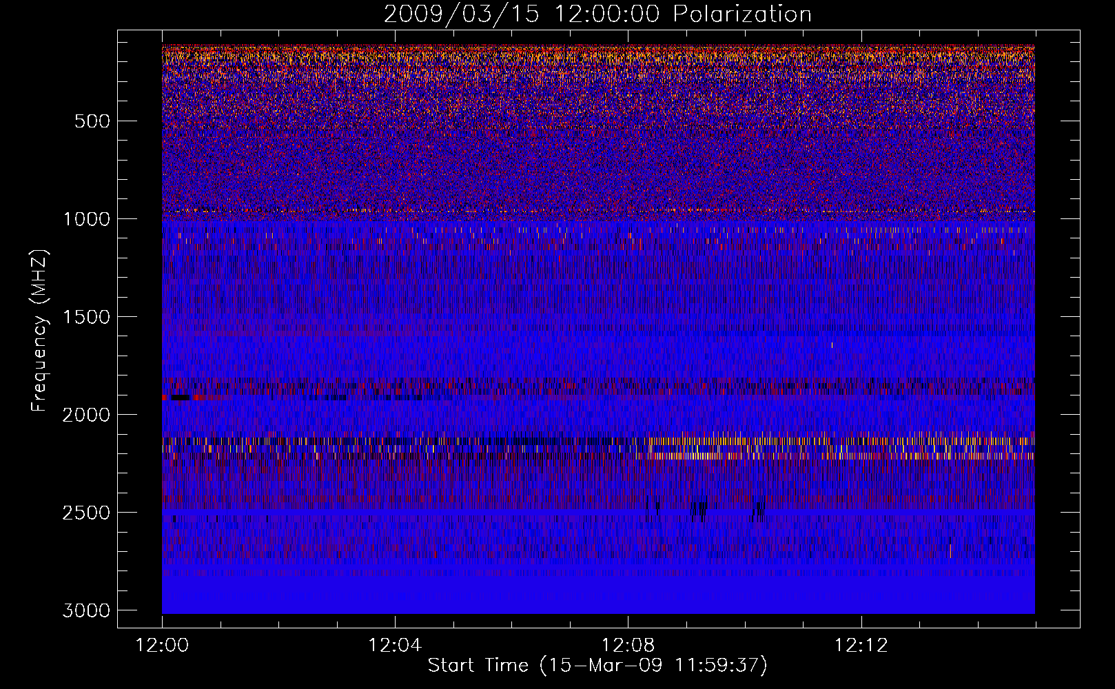Click the 12:00 time tick label
The width and height of the screenshot is (1115, 689).
(x=162, y=646)
